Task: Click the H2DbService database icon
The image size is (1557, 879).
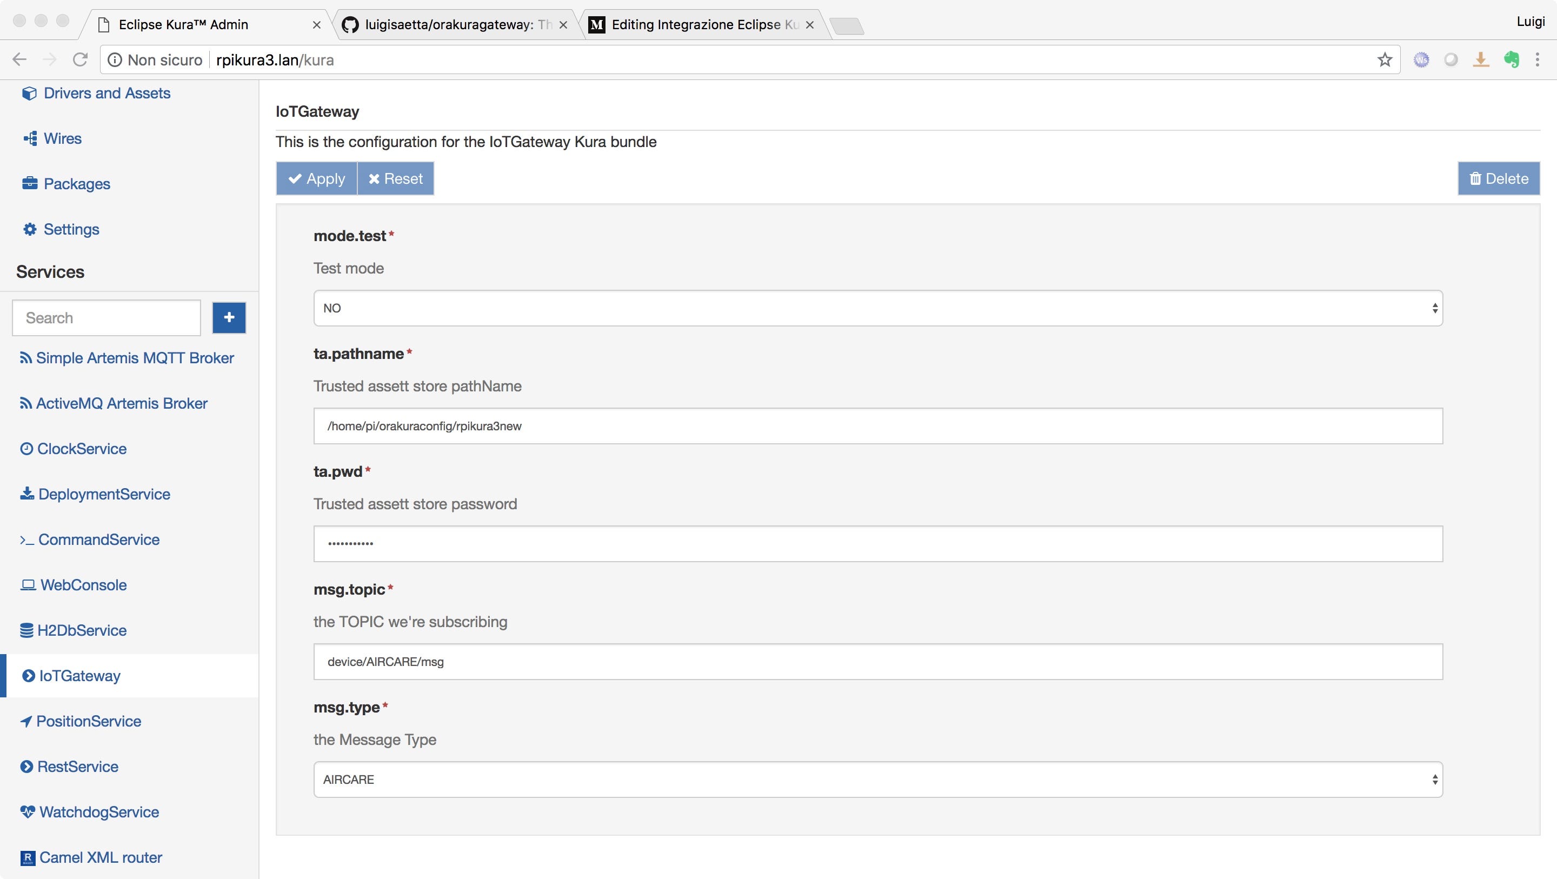Action: click(26, 630)
